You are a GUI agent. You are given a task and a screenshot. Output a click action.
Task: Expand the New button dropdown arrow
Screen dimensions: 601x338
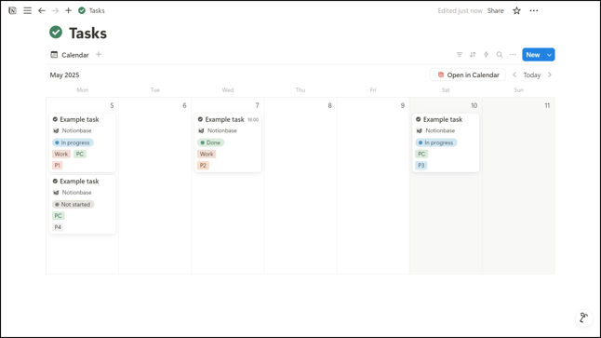pyautogui.click(x=549, y=55)
